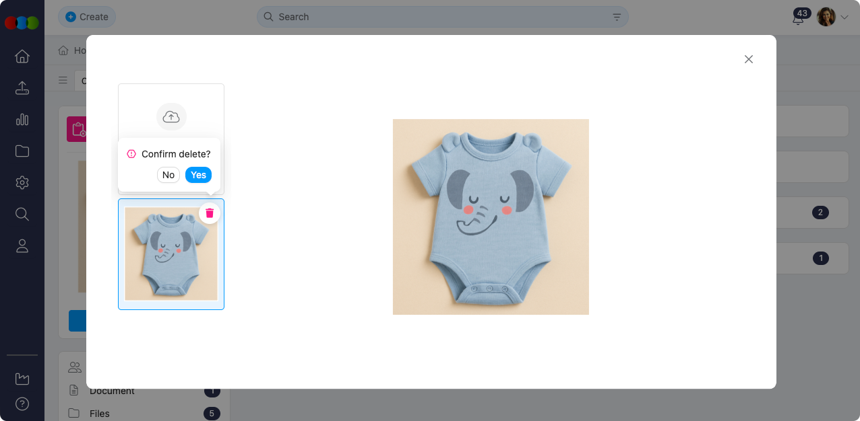Open the folder icon in sidebar

coord(22,151)
